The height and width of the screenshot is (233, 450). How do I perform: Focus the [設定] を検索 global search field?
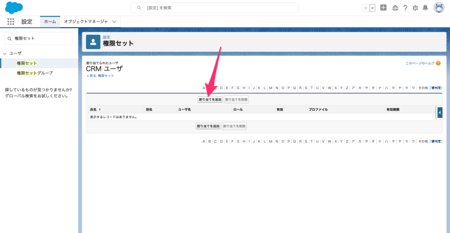tap(214, 8)
